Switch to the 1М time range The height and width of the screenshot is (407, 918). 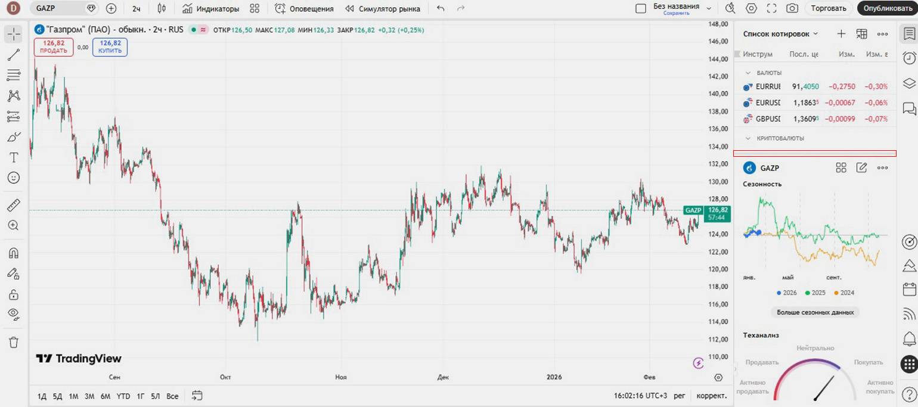click(x=73, y=396)
